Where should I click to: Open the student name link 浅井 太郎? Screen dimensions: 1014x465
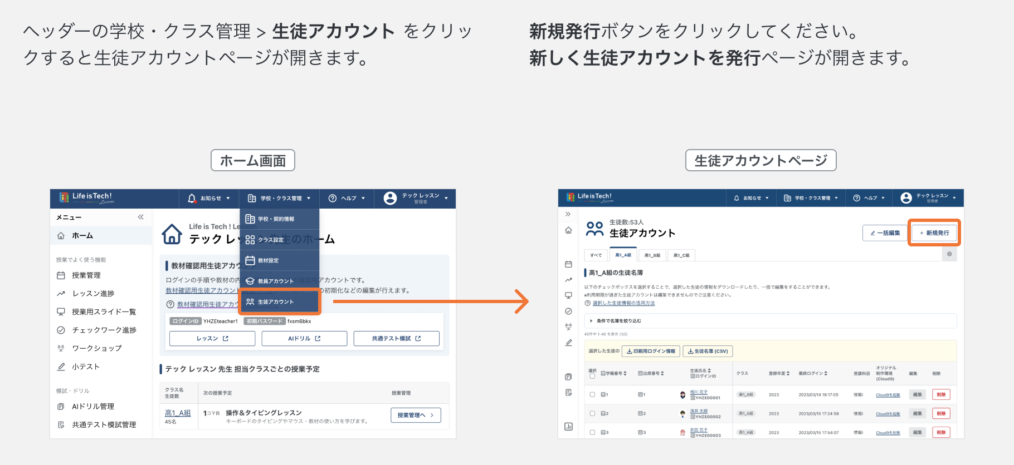click(699, 410)
